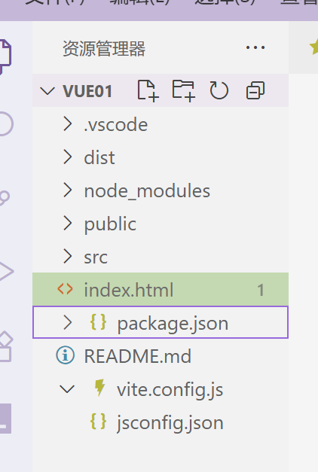Expand the .vscode folder chevron
Image resolution: width=318 pixels, height=472 pixels.
pyautogui.click(x=68, y=124)
